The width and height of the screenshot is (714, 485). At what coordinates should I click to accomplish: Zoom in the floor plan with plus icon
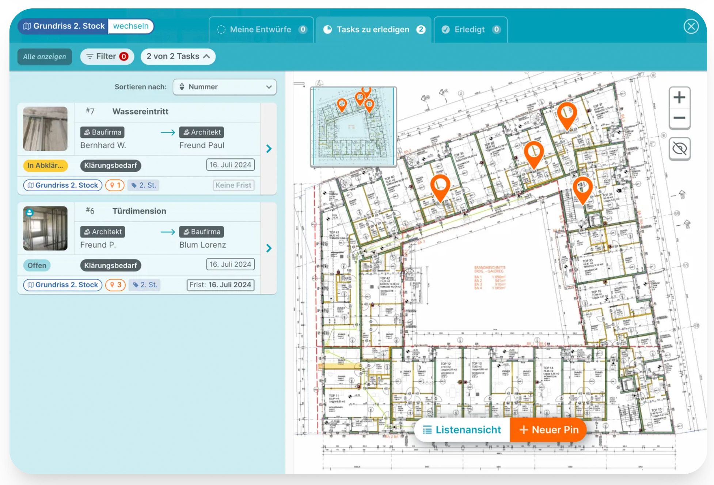pyautogui.click(x=679, y=97)
